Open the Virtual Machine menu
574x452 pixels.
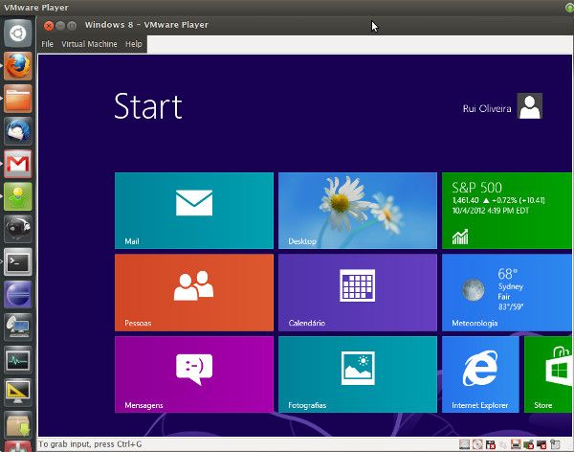pyautogui.click(x=89, y=44)
